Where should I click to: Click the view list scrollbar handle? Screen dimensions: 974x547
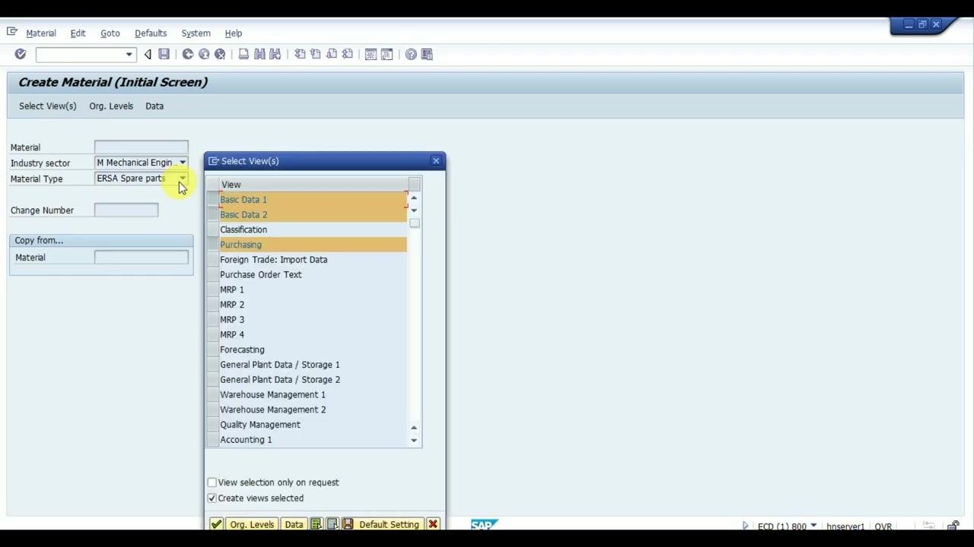point(415,223)
